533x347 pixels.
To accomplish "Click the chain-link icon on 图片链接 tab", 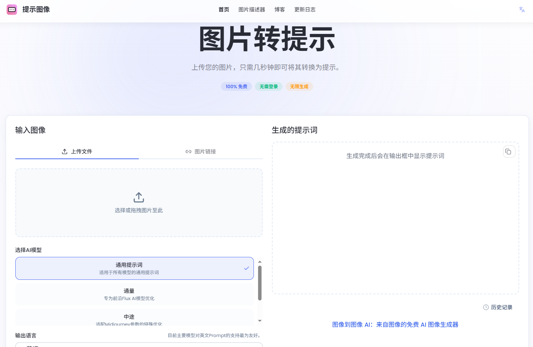I will pos(188,151).
